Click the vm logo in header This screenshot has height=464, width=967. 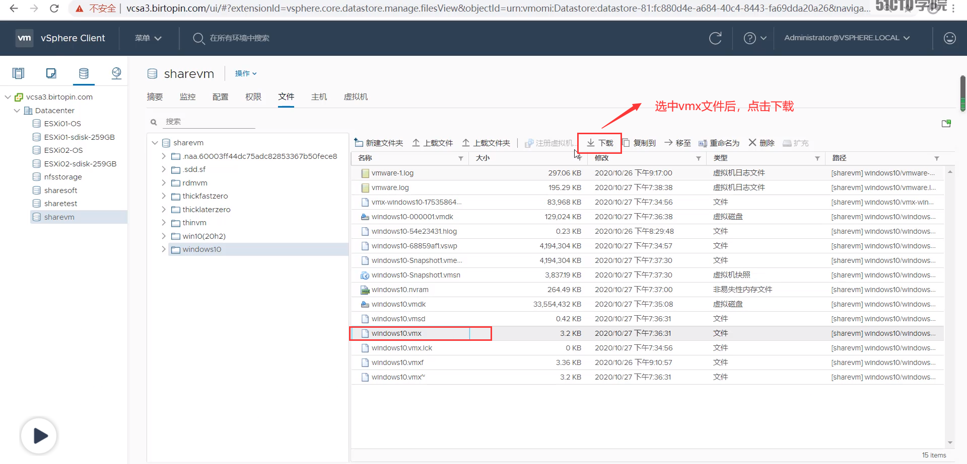[x=24, y=38]
